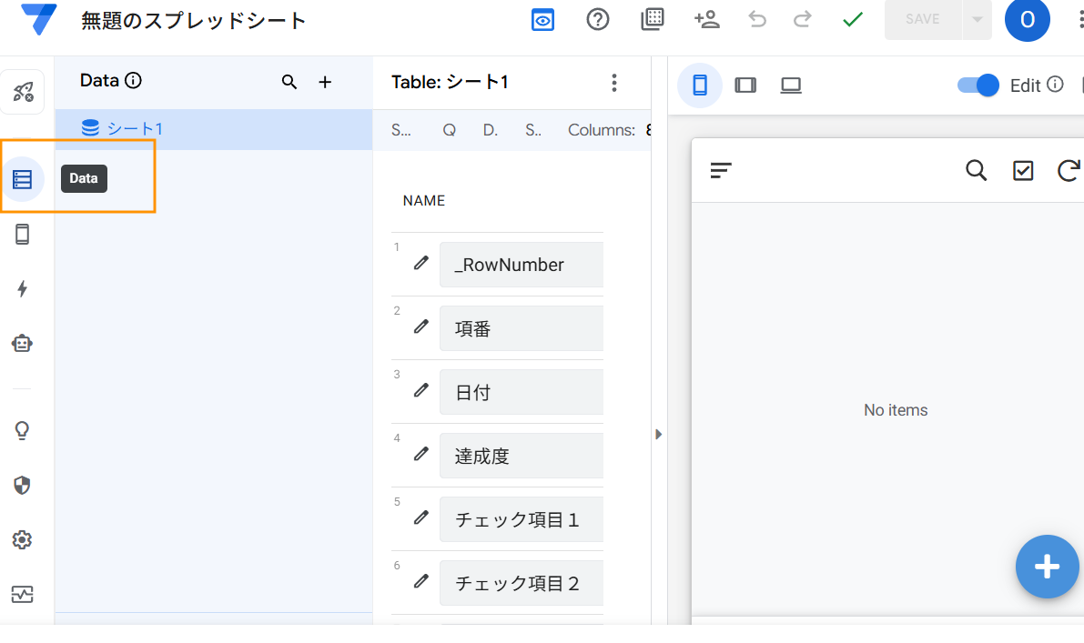
Task: Switch to tablet preview mode
Action: point(745,85)
